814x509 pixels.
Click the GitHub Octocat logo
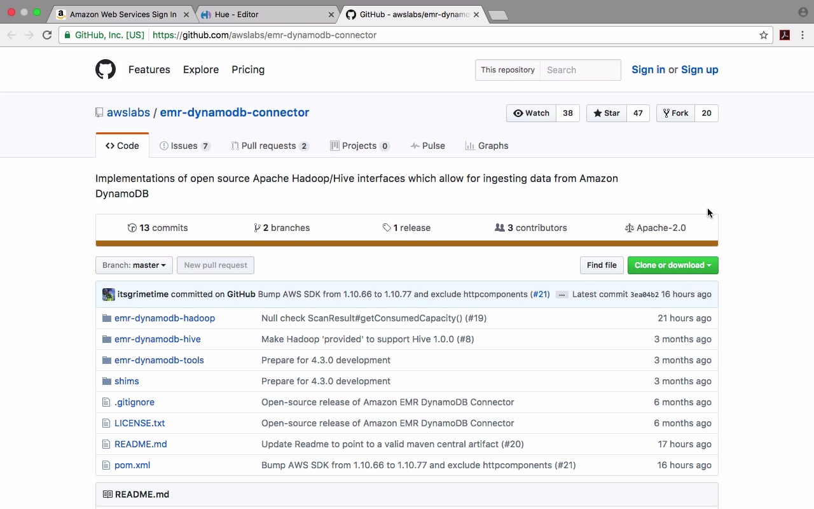pyautogui.click(x=106, y=69)
